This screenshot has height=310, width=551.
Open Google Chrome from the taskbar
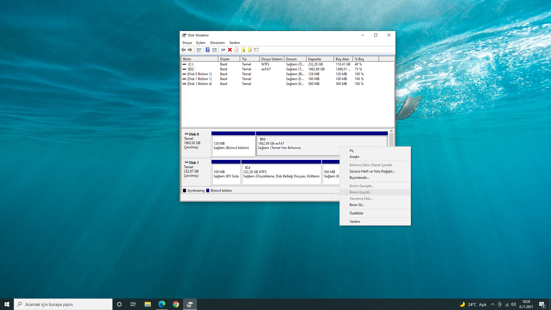[x=176, y=304]
